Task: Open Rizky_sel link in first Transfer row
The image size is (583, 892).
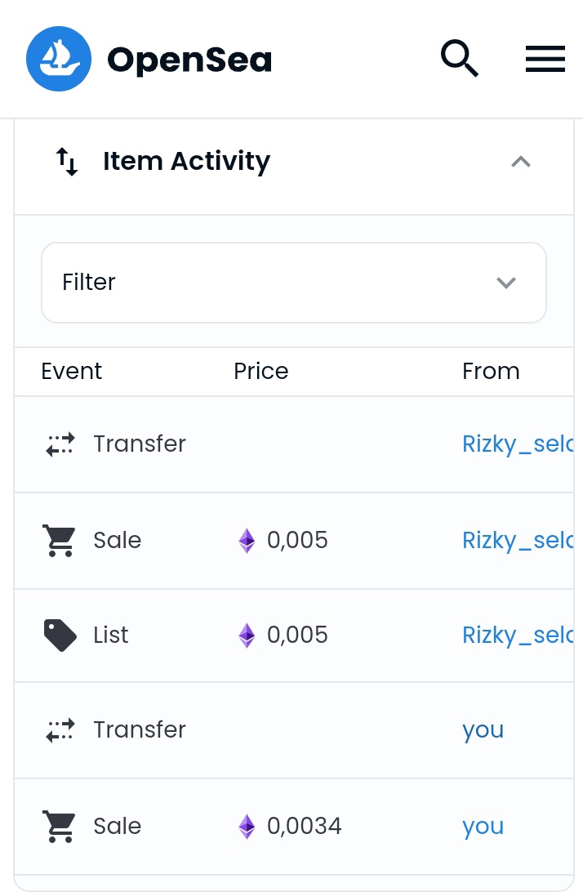Action: (x=518, y=444)
